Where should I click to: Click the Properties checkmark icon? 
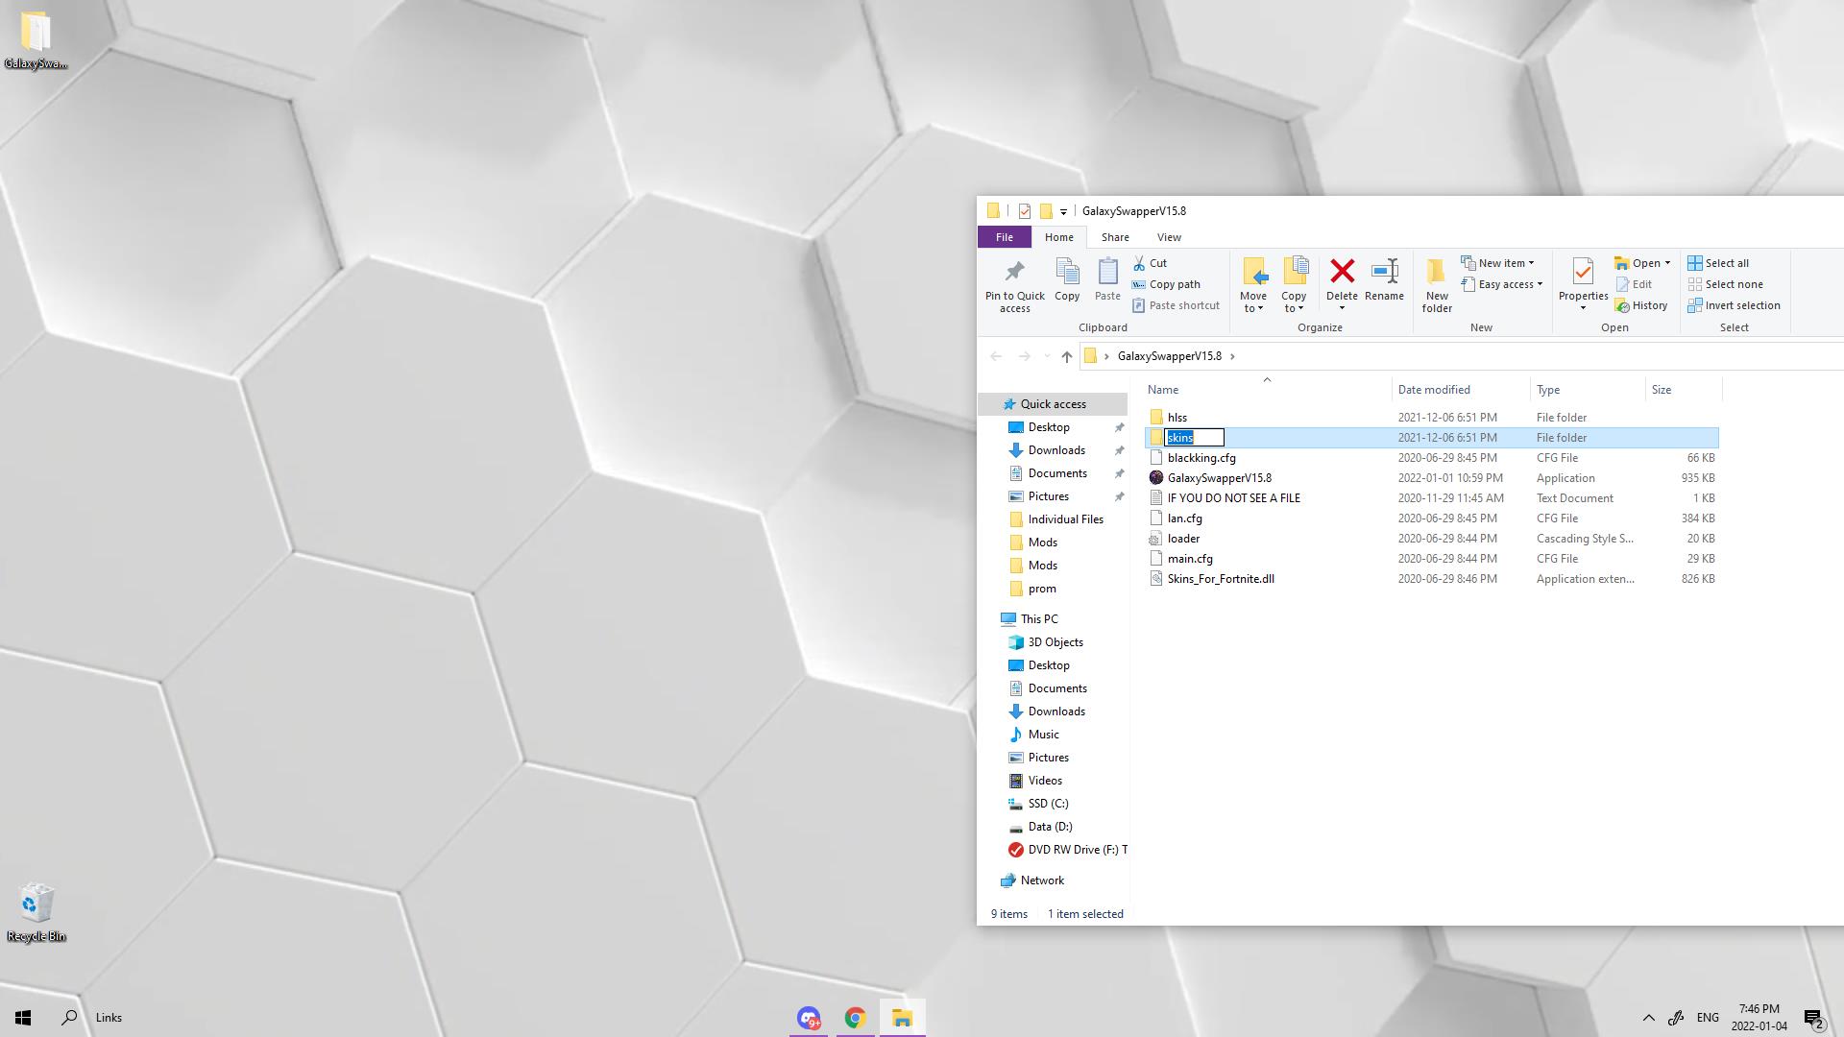(1582, 272)
